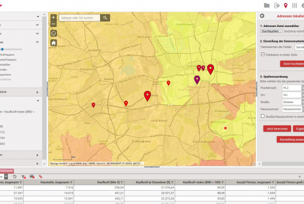This screenshot has width=304, height=204.
Task: Open the table toolbar dropdown arrow
Action: pos(6,176)
